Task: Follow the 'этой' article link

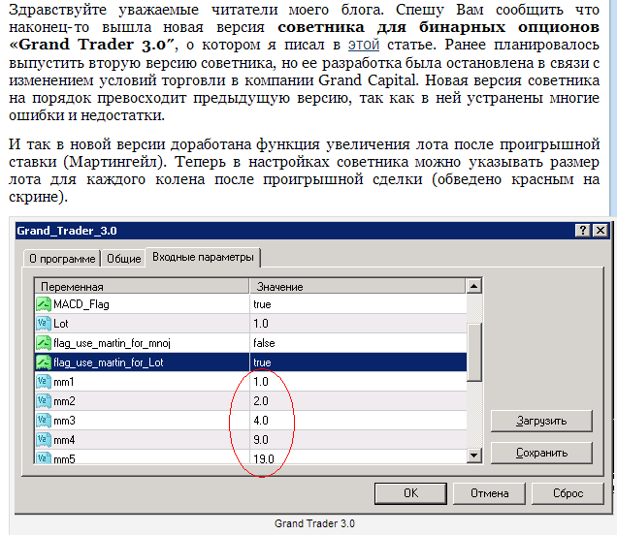Action: tap(364, 45)
